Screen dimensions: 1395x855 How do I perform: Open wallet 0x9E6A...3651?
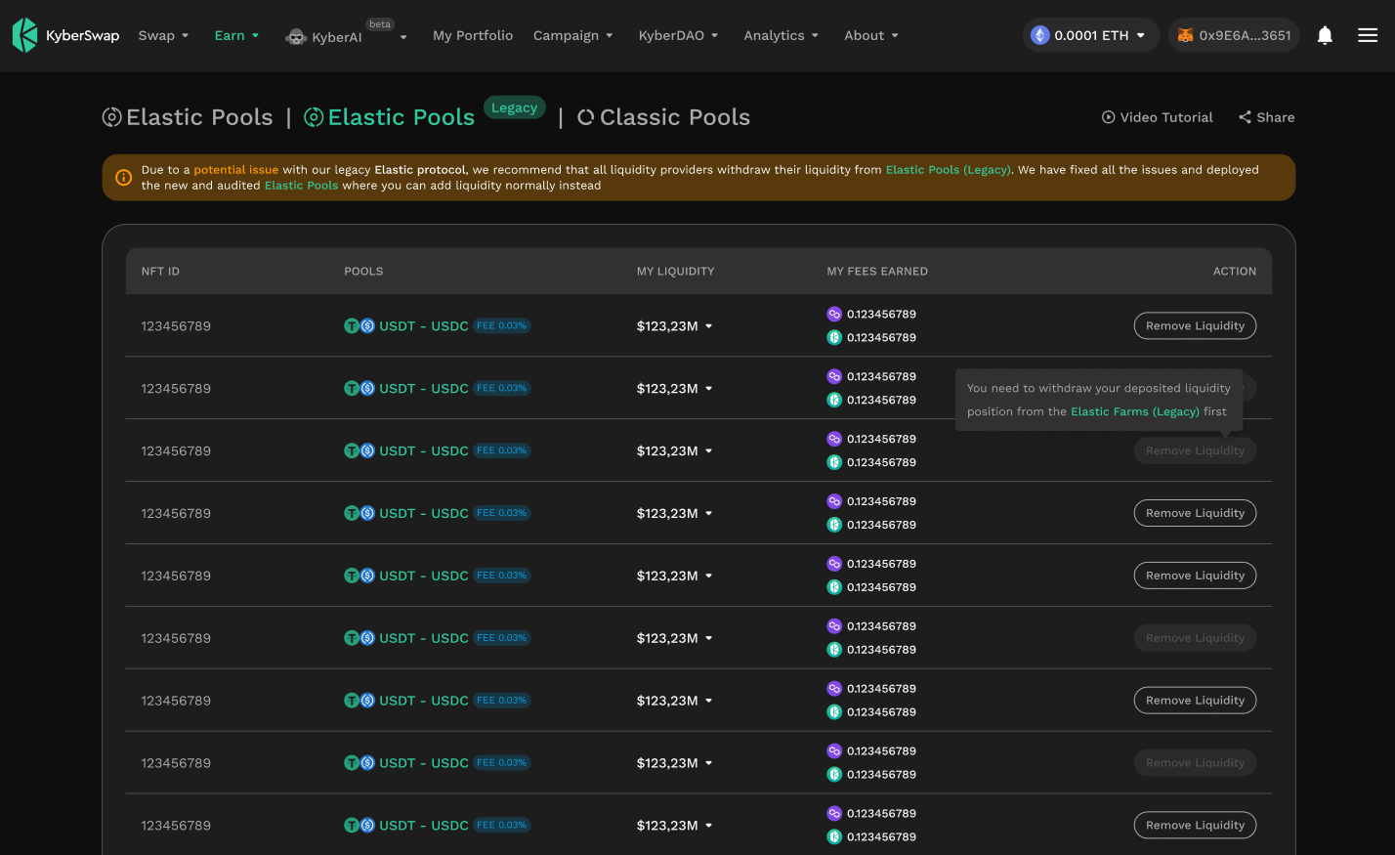click(1234, 35)
